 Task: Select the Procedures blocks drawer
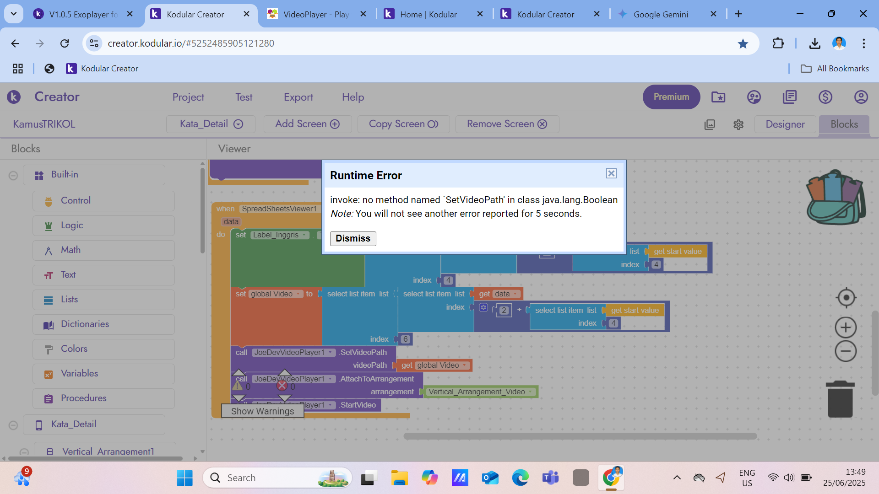[103, 398]
